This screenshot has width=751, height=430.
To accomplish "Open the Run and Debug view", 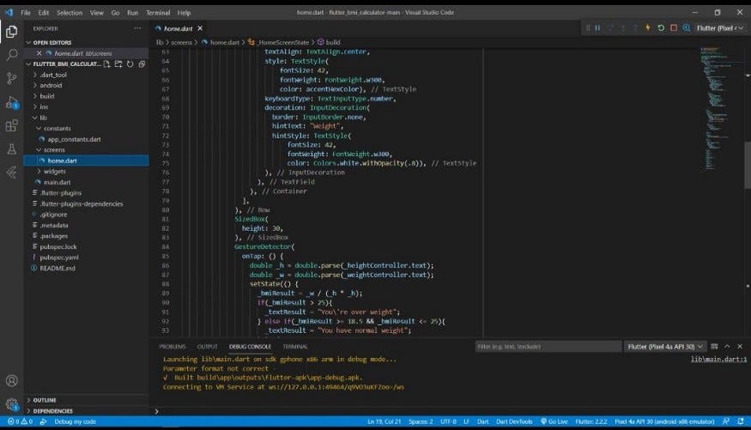I will [x=11, y=102].
